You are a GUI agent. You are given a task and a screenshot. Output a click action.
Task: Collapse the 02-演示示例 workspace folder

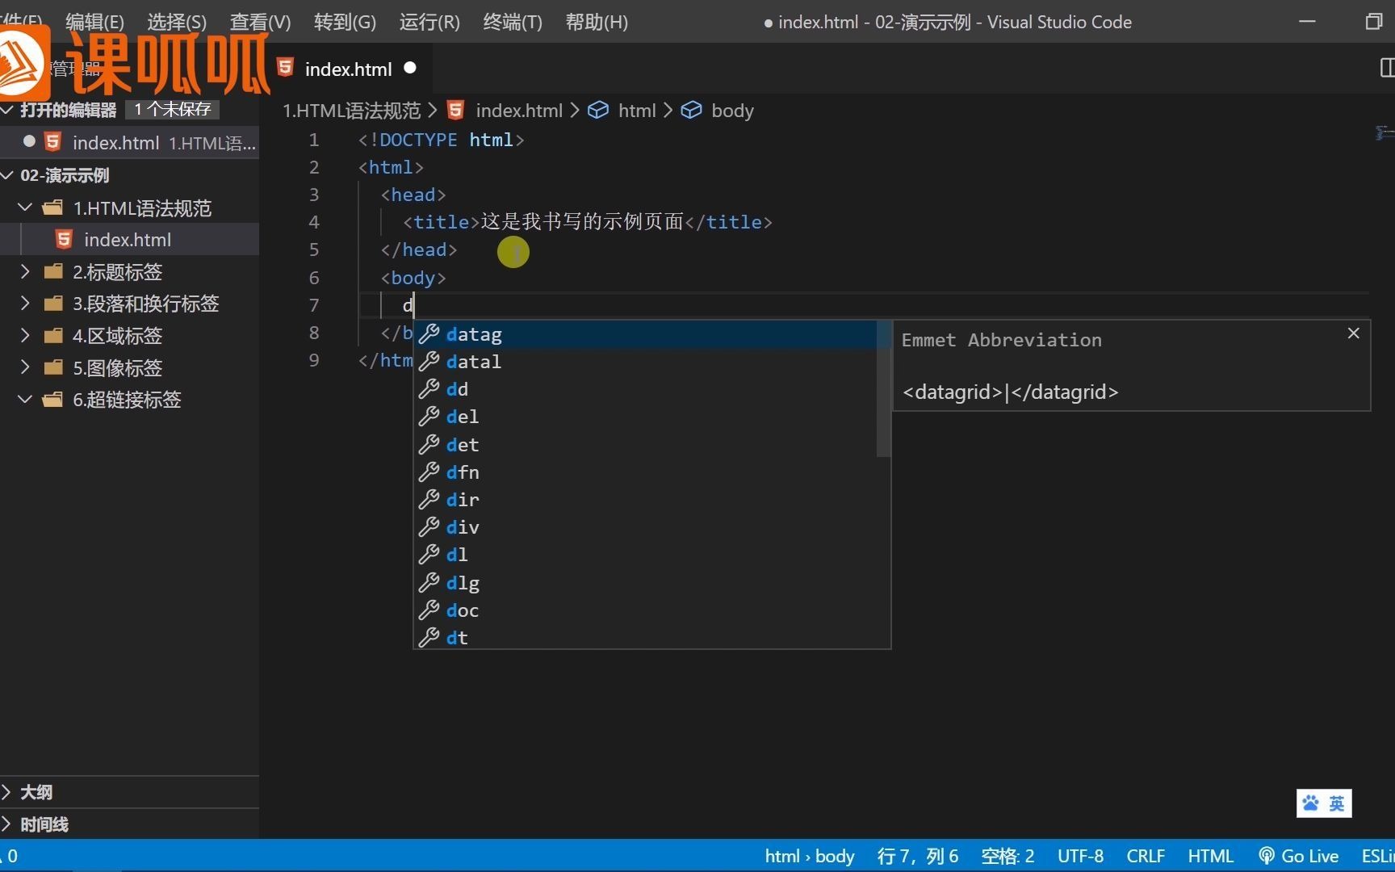click(x=8, y=174)
